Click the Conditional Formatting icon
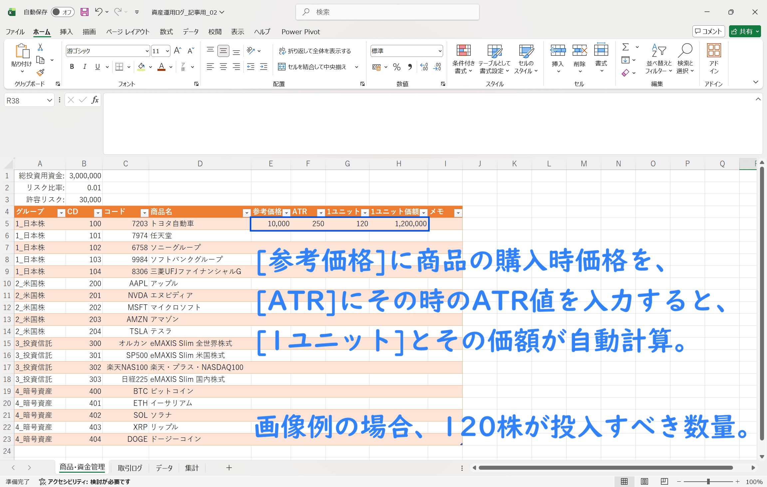Viewport: 767px width, 487px height. point(463,51)
